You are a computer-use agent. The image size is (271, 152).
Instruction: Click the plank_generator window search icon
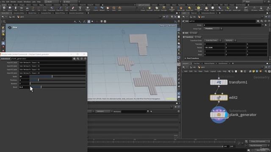(78, 59)
